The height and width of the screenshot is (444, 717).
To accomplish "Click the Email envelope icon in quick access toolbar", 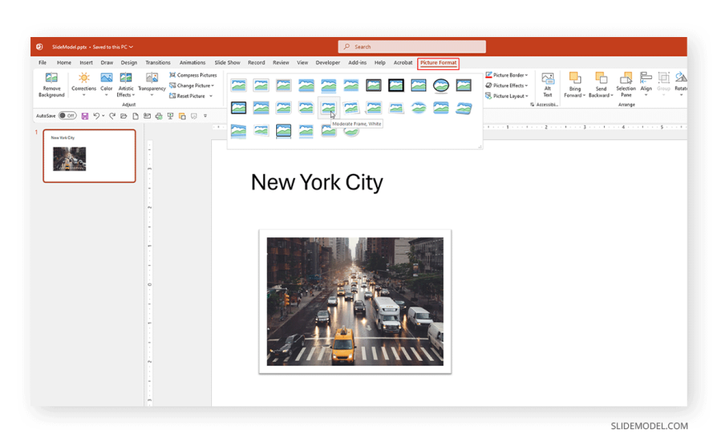I will pyautogui.click(x=147, y=116).
